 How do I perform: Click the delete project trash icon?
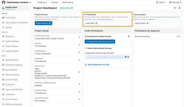coord(180,8)
